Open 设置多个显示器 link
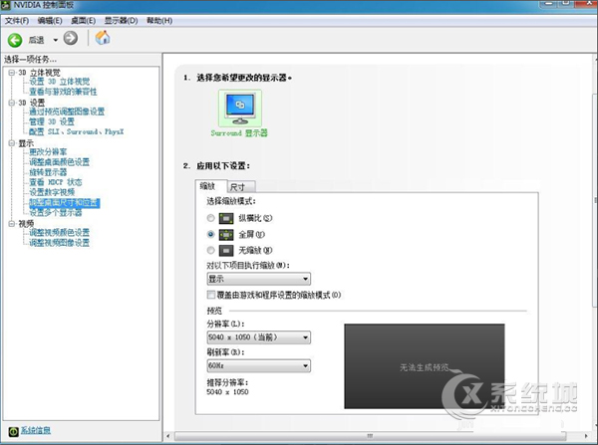This screenshot has width=598, height=445. pyautogui.click(x=56, y=213)
